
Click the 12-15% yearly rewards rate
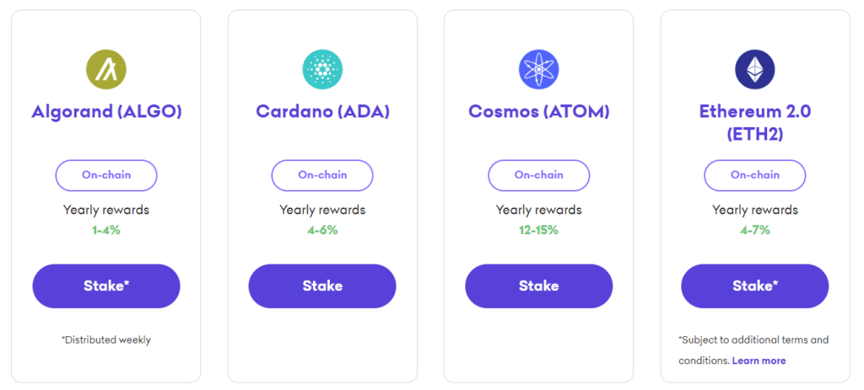538,230
